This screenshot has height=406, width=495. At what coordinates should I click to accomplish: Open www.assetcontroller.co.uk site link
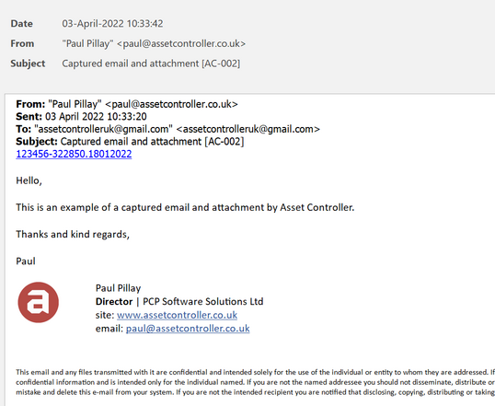tap(177, 315)
